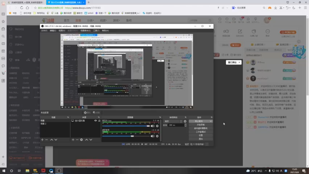
Task: Click the browser address bar URL
Action: pyautogui.click(x=83, y=8)
